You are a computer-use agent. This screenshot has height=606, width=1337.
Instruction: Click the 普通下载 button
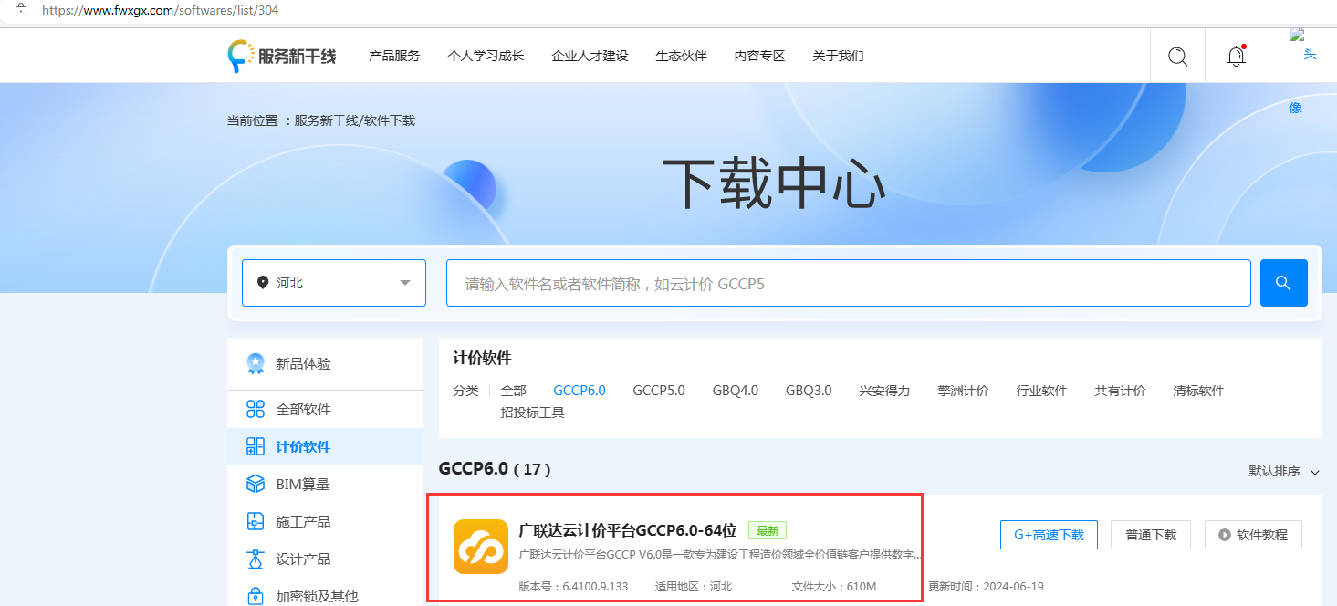click(x=1151, y=535)
